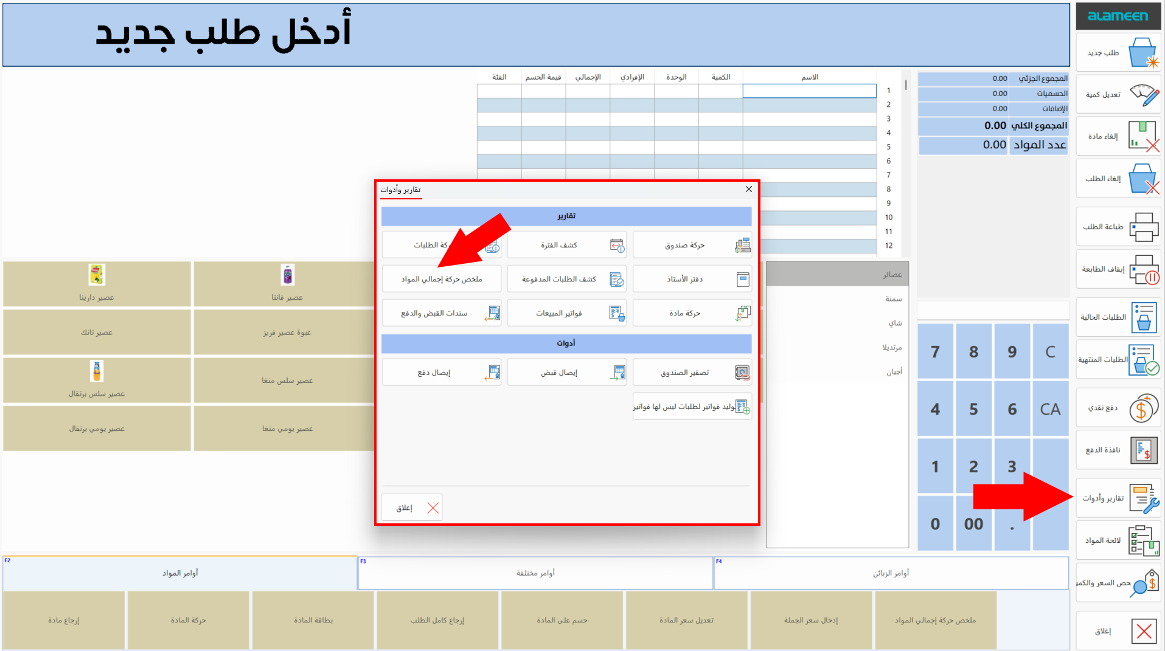The image size is (1165, 651).
Task: Click the dialog close button with red X
Action: point(412,508)
